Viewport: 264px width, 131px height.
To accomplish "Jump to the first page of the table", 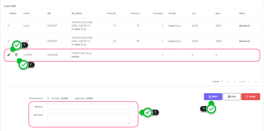I will [227, 82].
